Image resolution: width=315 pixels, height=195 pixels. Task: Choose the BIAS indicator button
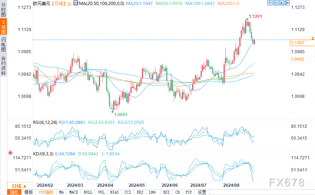pos(114,192)
